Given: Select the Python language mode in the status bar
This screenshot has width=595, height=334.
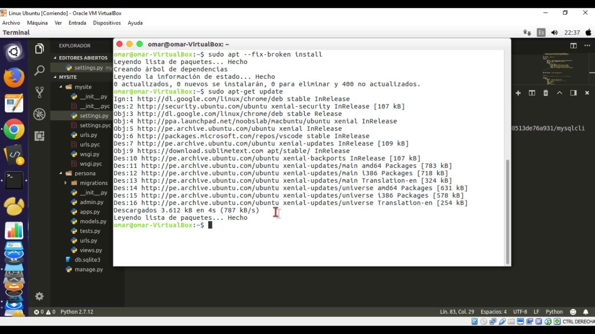Looking at the screenshot, I should coord(554,312).
